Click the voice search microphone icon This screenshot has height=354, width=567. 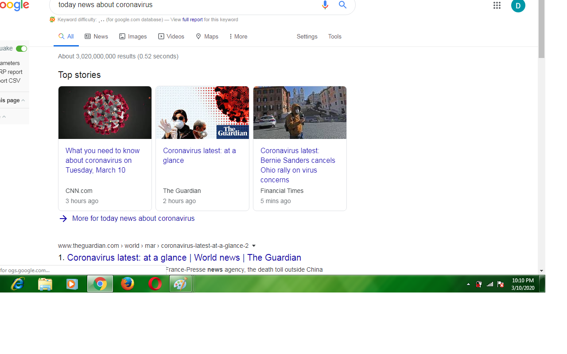point(325,5)
